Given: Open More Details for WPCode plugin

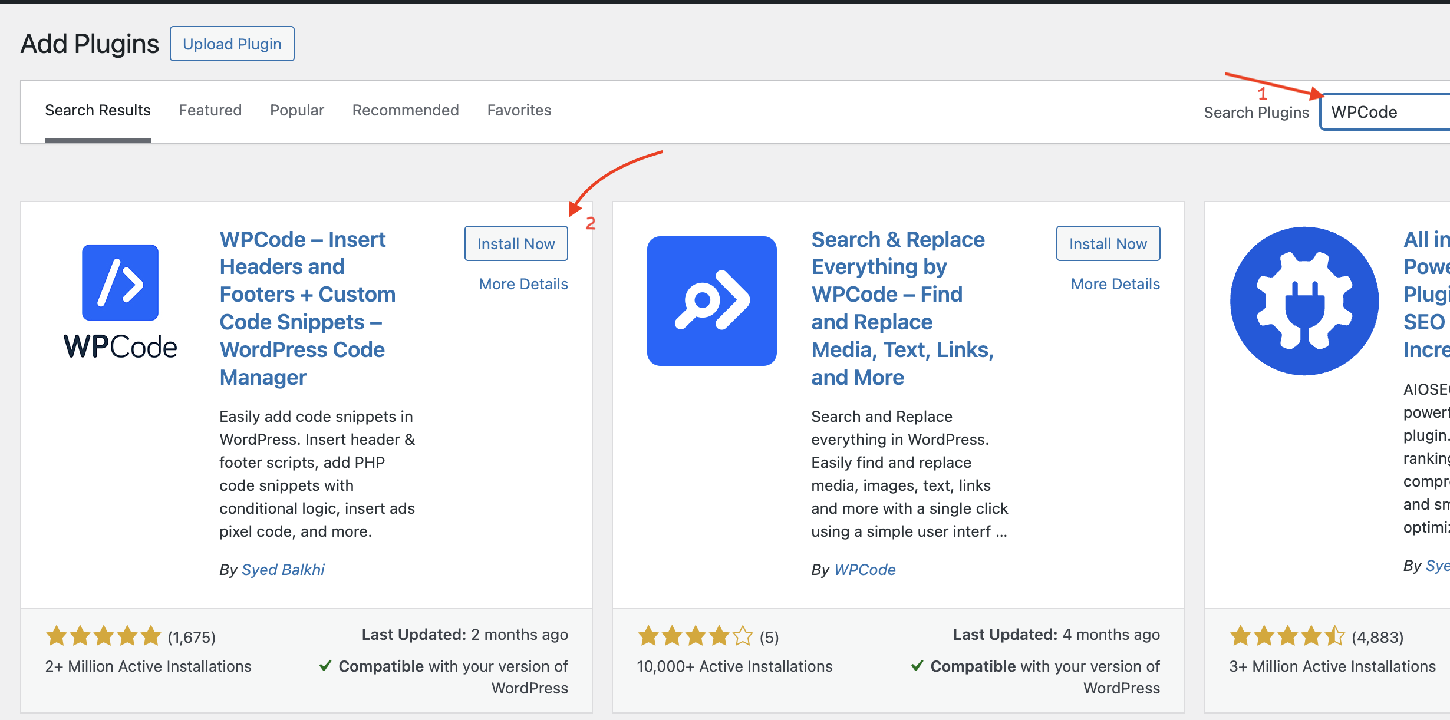Looking at the screenshot, I should coord(523,284).
